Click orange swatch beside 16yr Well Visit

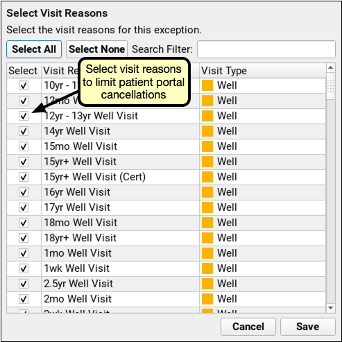pos(207,192)
